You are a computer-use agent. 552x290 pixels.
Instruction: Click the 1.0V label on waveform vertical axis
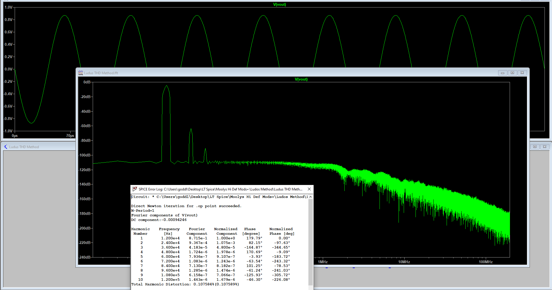(8, 7)
